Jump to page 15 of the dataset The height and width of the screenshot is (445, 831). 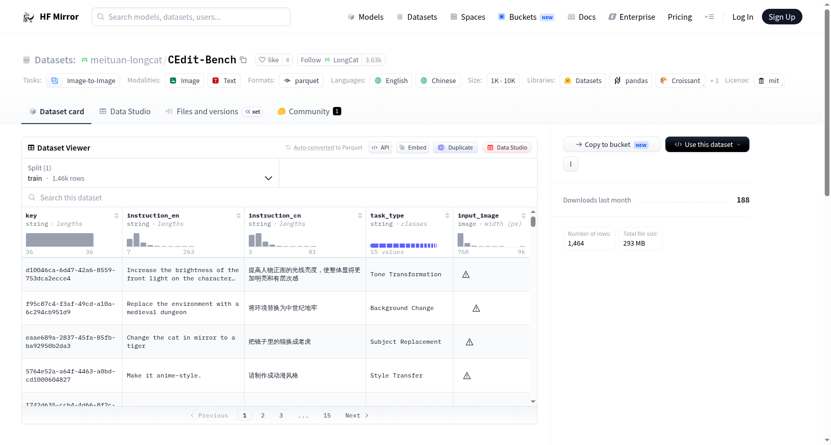tap(327, 415)
